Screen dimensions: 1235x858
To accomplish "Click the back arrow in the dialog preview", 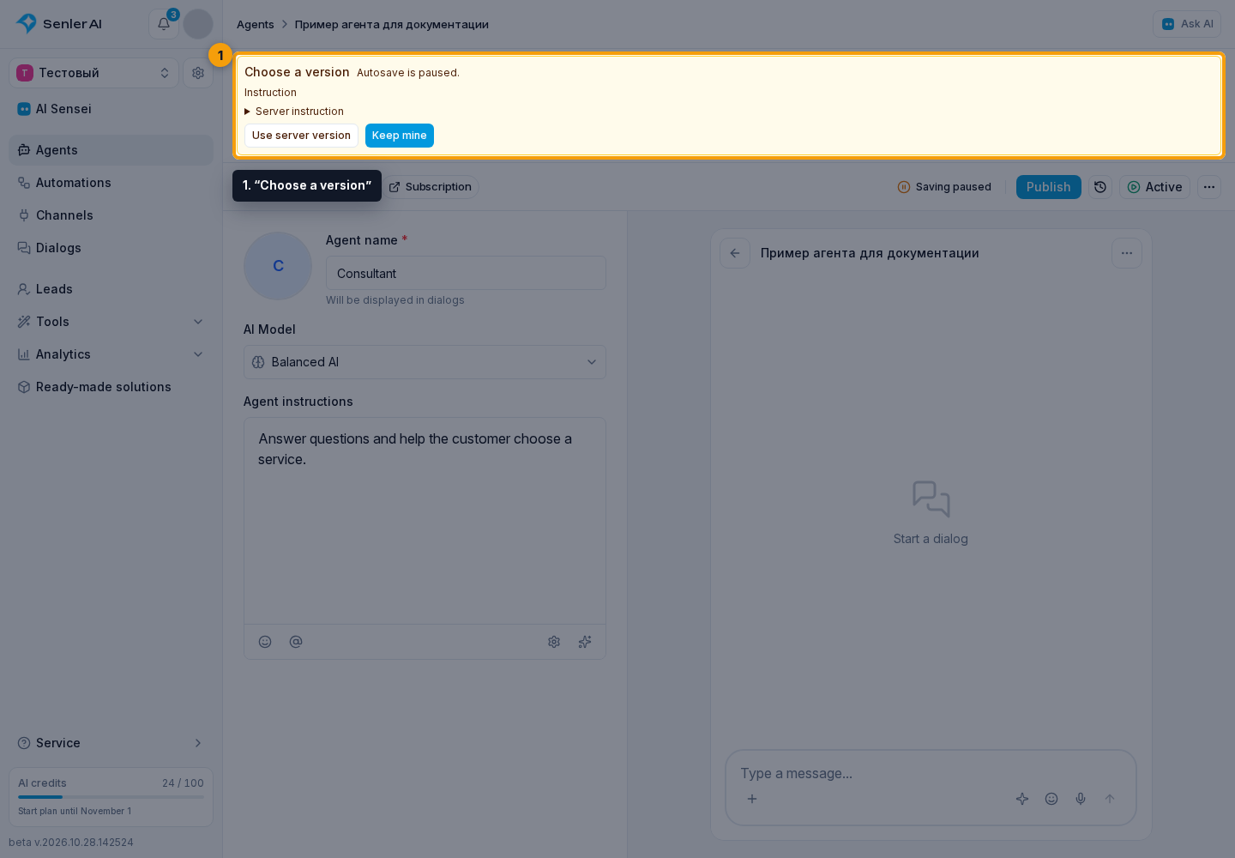I will tap(735, 253).
